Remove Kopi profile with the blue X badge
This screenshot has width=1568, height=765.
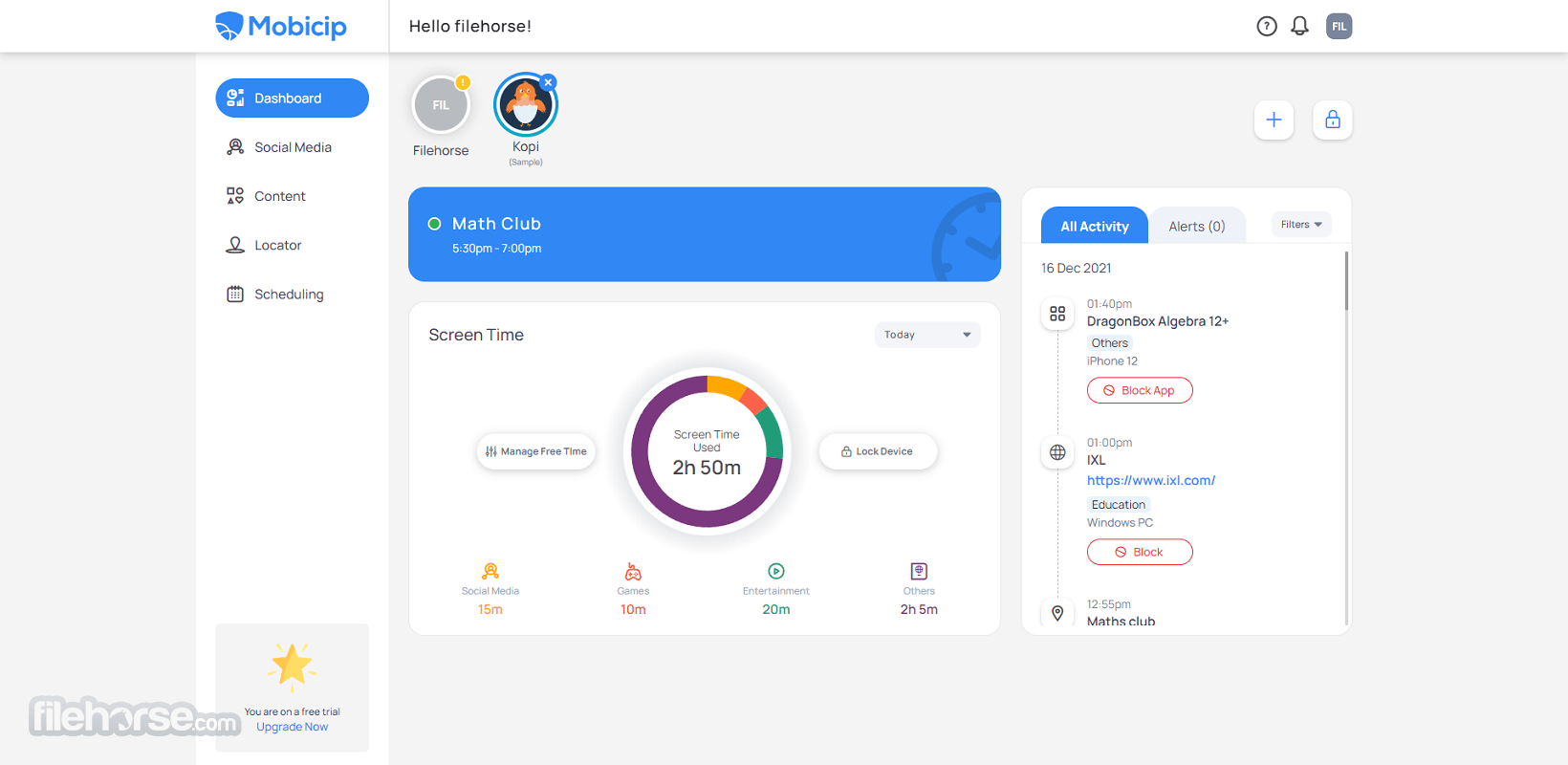[x=548, y=82]
